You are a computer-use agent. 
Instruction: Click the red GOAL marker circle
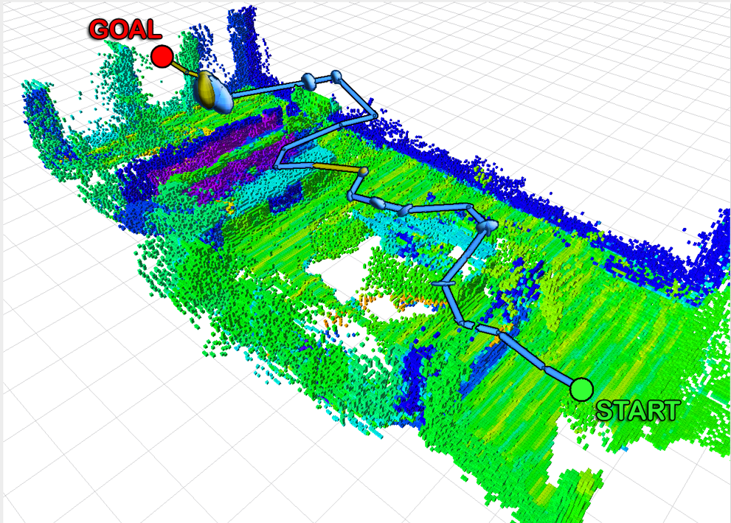[162, 57]
